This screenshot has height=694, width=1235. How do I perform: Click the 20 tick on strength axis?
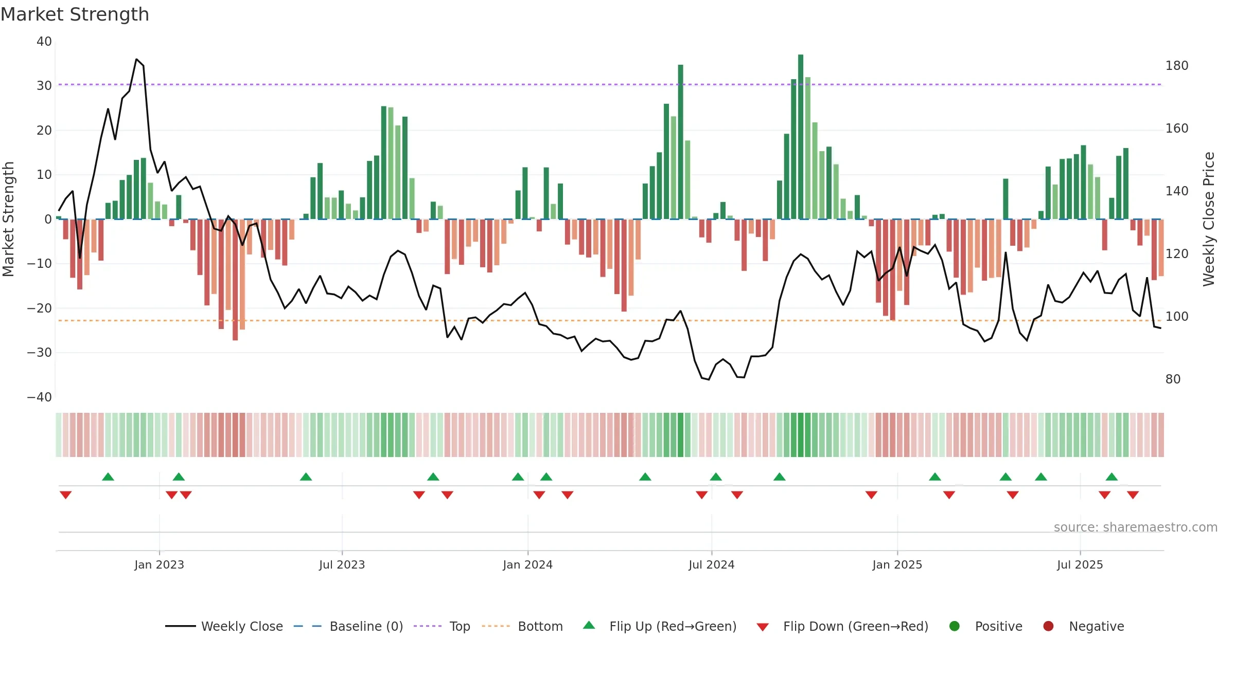pyautogui.click(x=44, y=130)
